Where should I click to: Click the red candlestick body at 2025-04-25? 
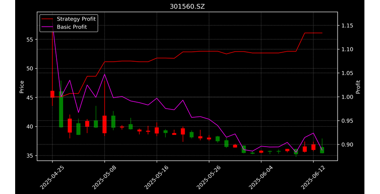click(52, 94)
